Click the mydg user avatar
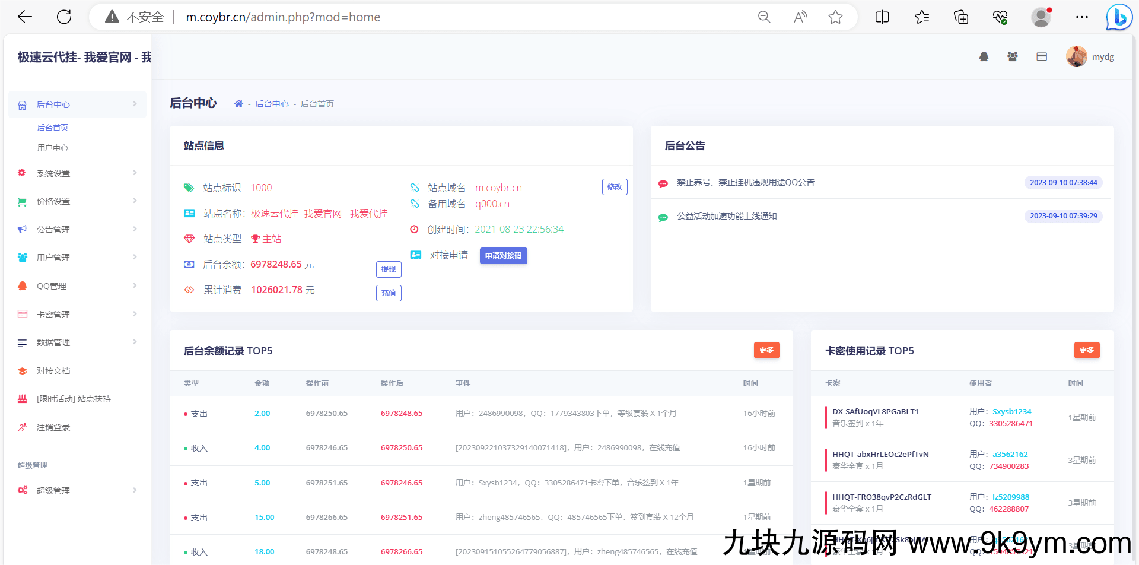This screenshot has height=565, width=1139. pos(1076,57)
